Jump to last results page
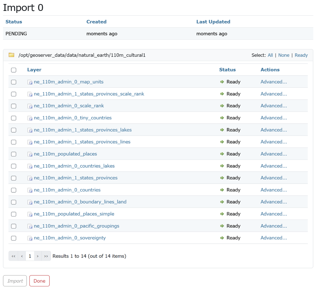The image size is (316, 287). point(46,256)
